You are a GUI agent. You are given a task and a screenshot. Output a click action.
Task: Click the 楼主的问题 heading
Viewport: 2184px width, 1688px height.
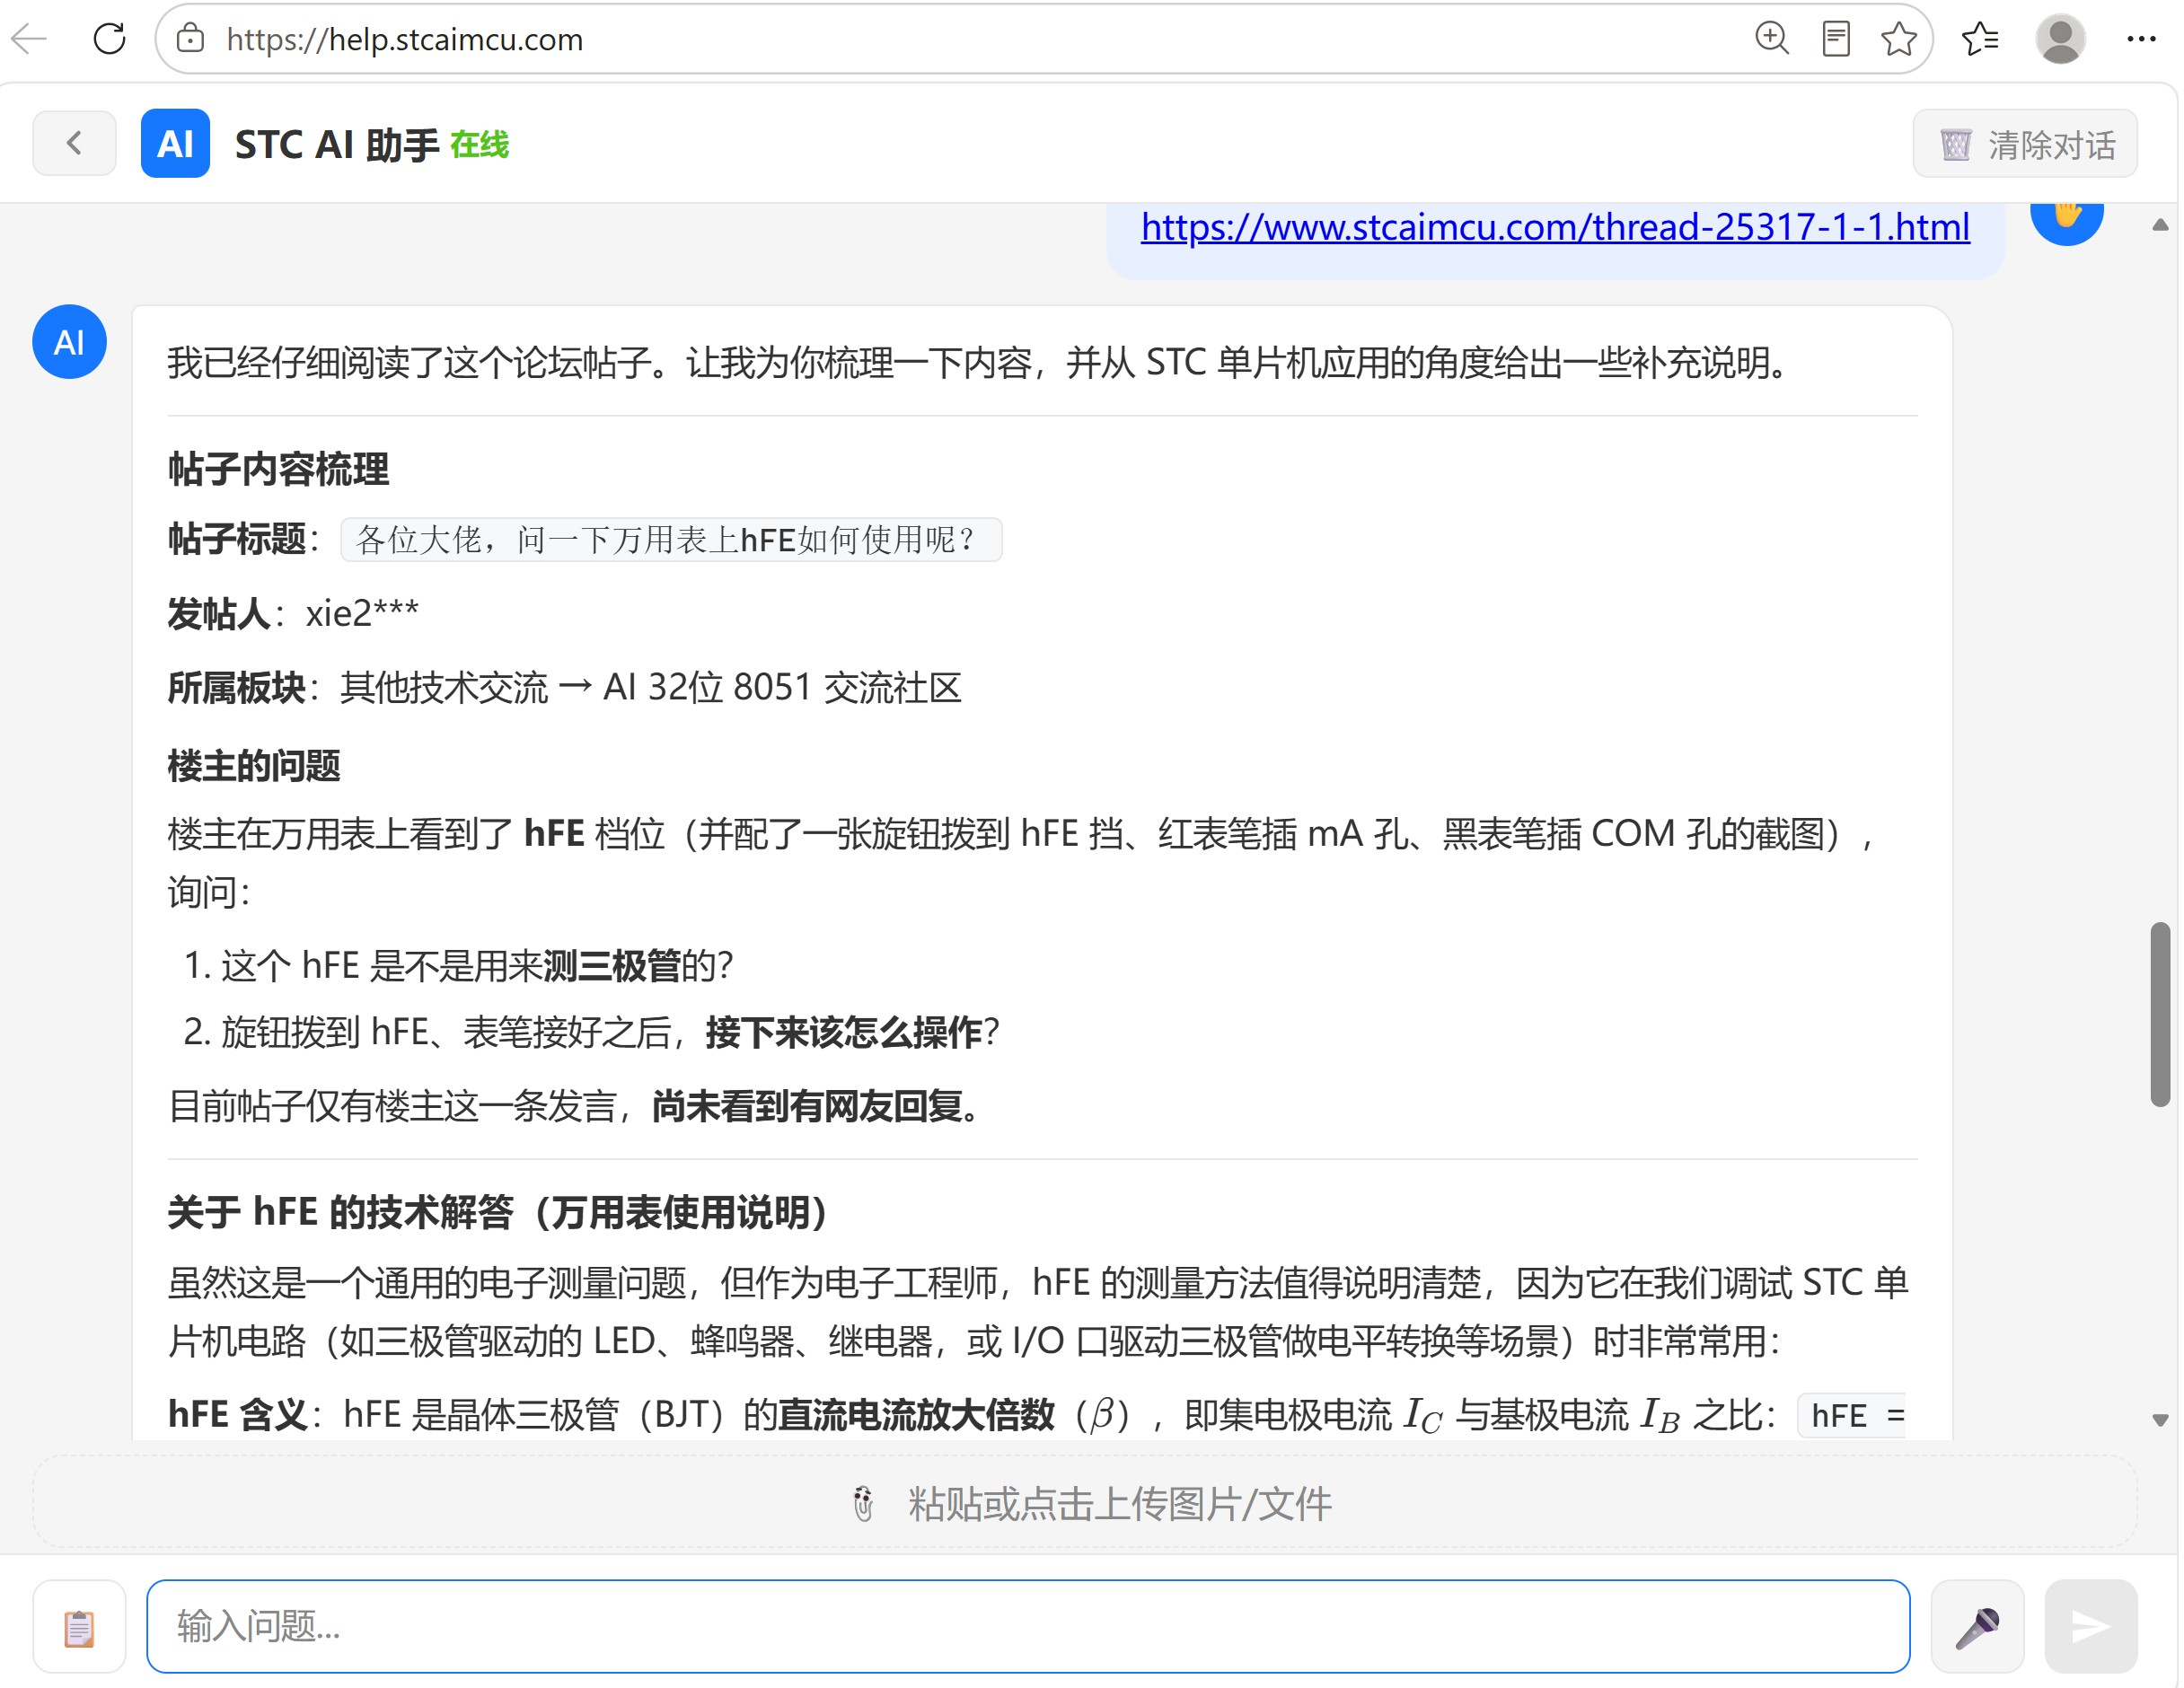pyautogui.click(x=254, y=766)
